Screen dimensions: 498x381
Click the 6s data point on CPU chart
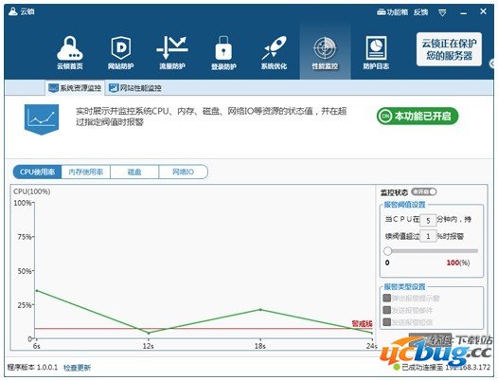pos(37,290)
